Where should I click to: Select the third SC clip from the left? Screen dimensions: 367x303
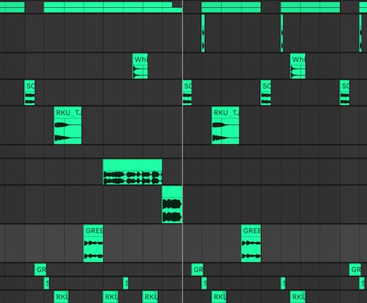coord(266,92)
